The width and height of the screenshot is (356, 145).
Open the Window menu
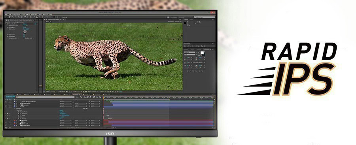45,15
